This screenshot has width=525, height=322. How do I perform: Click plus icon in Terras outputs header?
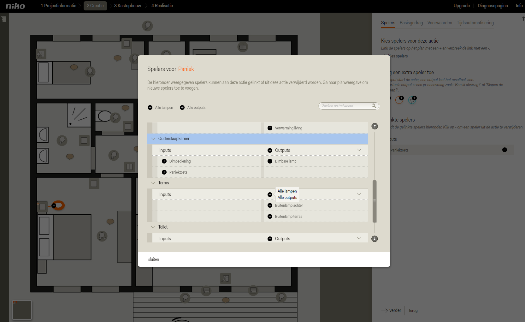click(270, 194)
